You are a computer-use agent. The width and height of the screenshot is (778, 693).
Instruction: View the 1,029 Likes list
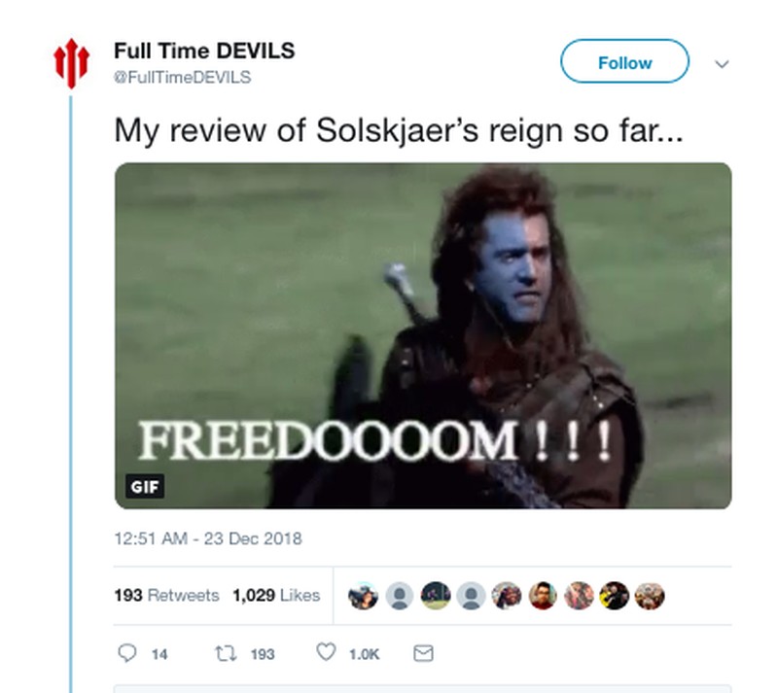click(276, 595)
